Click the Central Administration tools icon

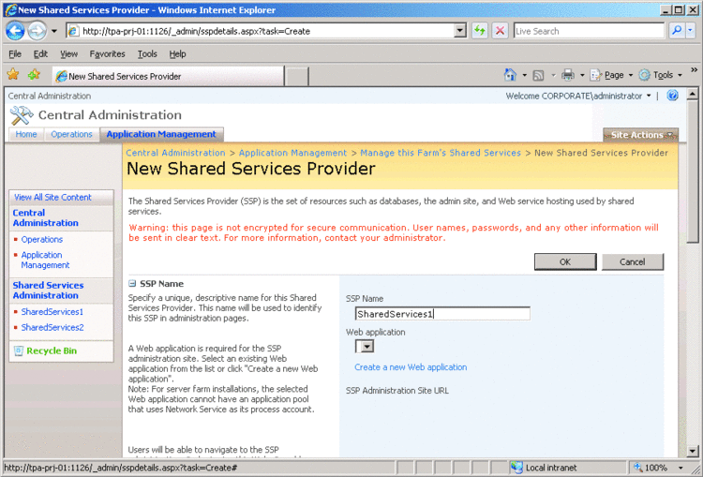[x=21, y=115]
